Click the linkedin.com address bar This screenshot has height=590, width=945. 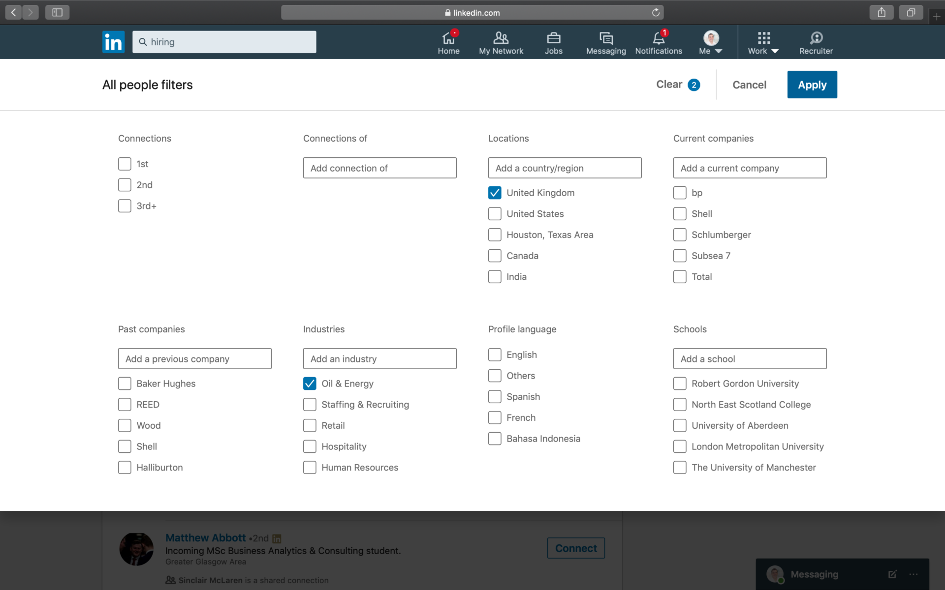pos(472,12)
